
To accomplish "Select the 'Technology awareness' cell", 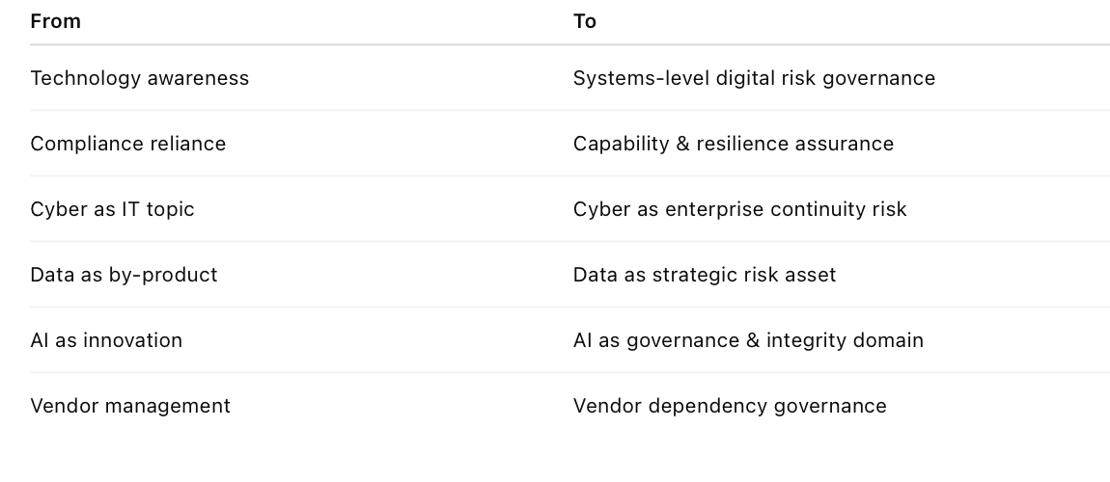I will [x=139, y=78].
